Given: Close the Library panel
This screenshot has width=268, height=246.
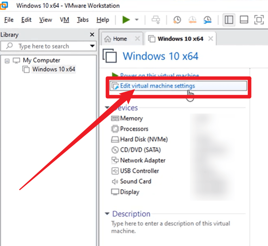Looking at the screenshot, I should point(92,34).
